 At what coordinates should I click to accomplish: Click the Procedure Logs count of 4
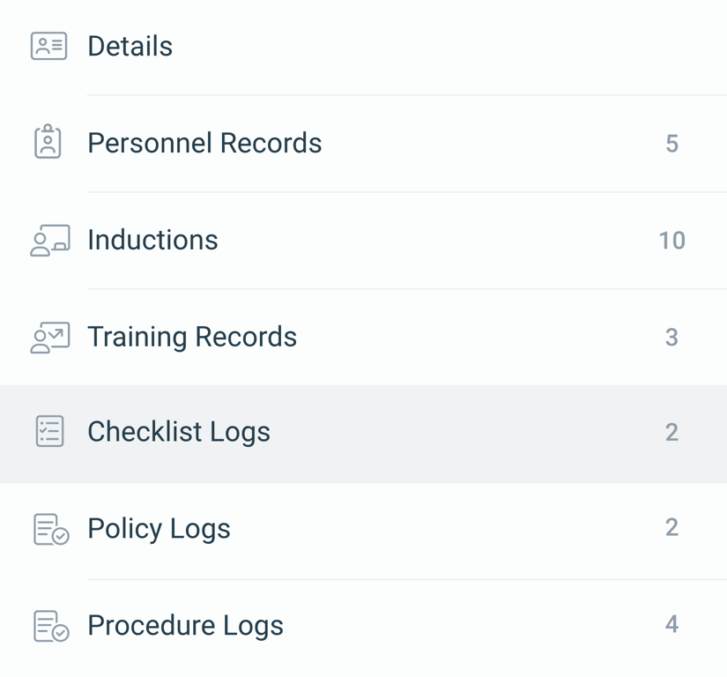pos(672,625)
